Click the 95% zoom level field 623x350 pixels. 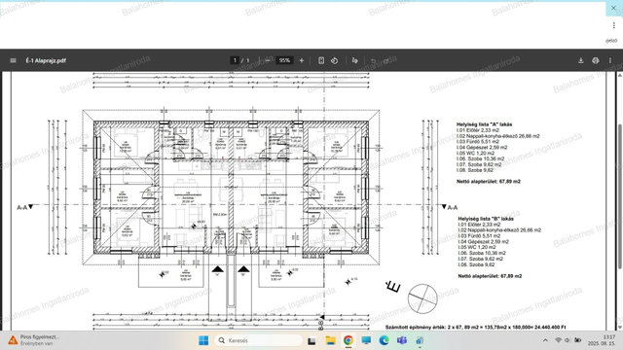click(284, 60)
